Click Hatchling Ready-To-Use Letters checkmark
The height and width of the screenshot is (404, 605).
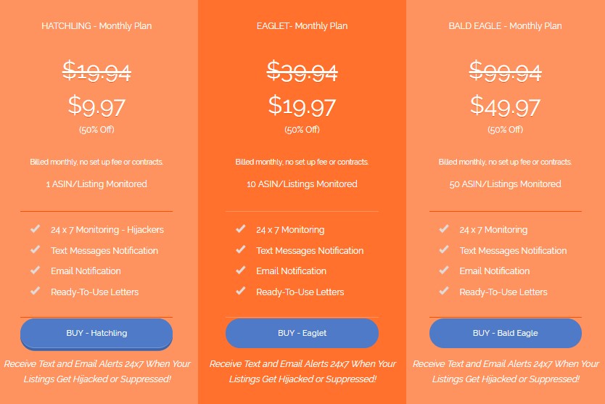[35, 291]
